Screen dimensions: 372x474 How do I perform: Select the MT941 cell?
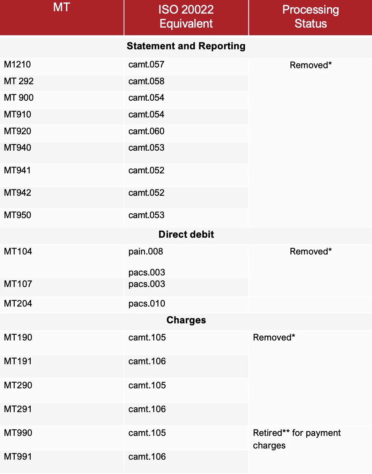pos(17,171)
